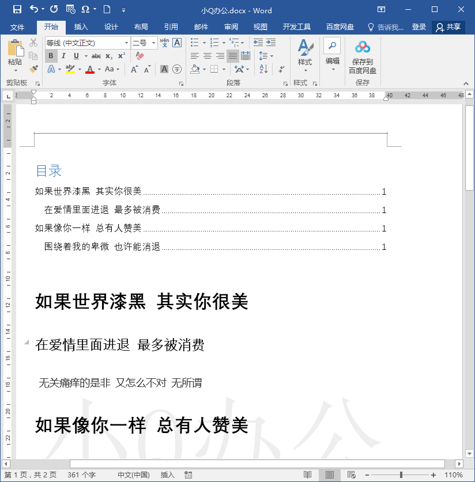The image size is (475, 482).
Task: Click the Paste clipboard icon
Action: [15, 48]
